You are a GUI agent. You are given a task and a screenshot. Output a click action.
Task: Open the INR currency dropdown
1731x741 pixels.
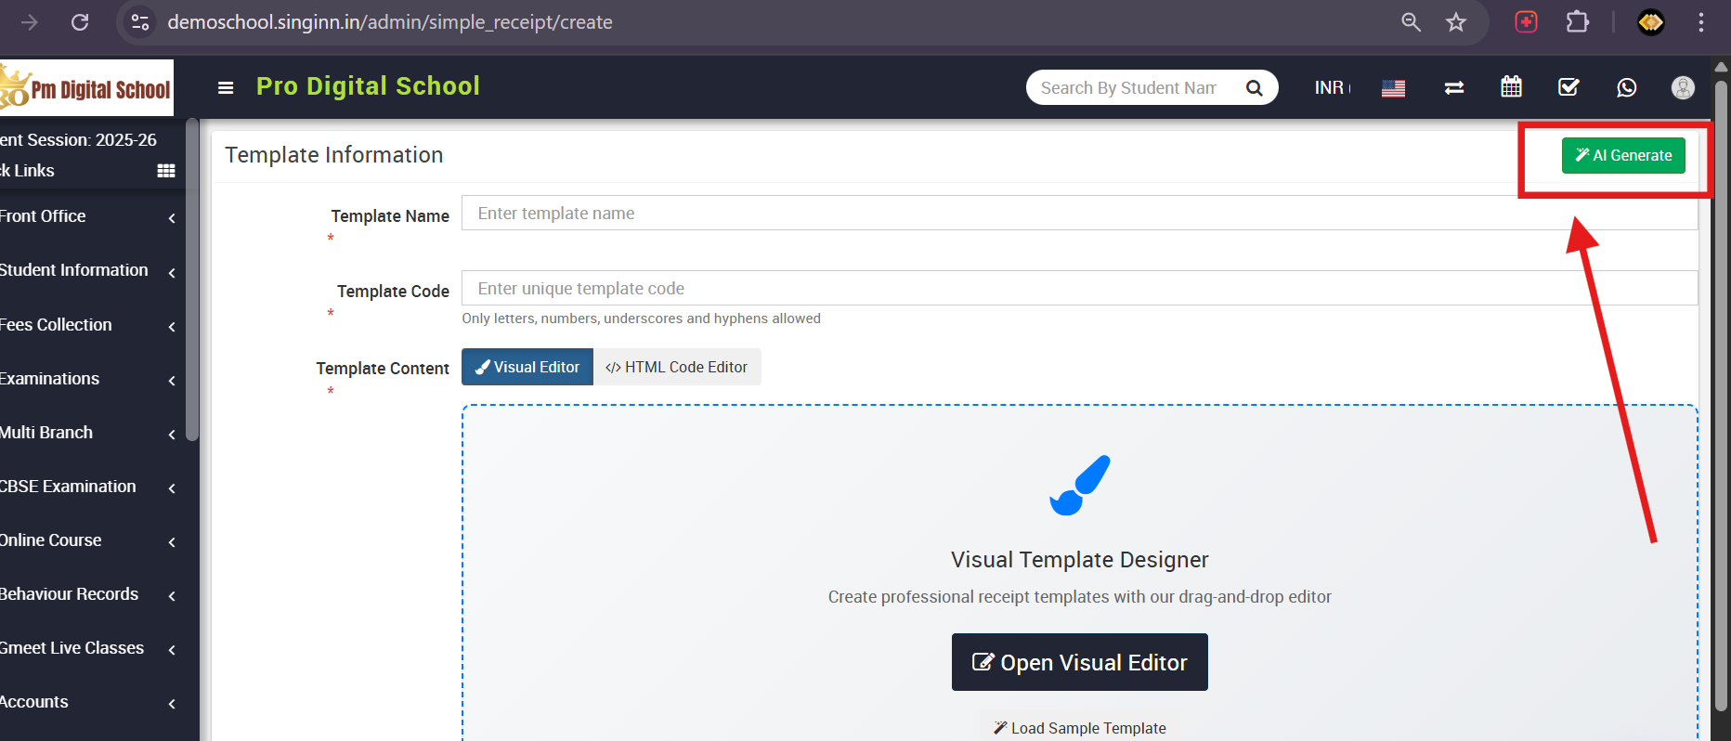(1333, 87)
